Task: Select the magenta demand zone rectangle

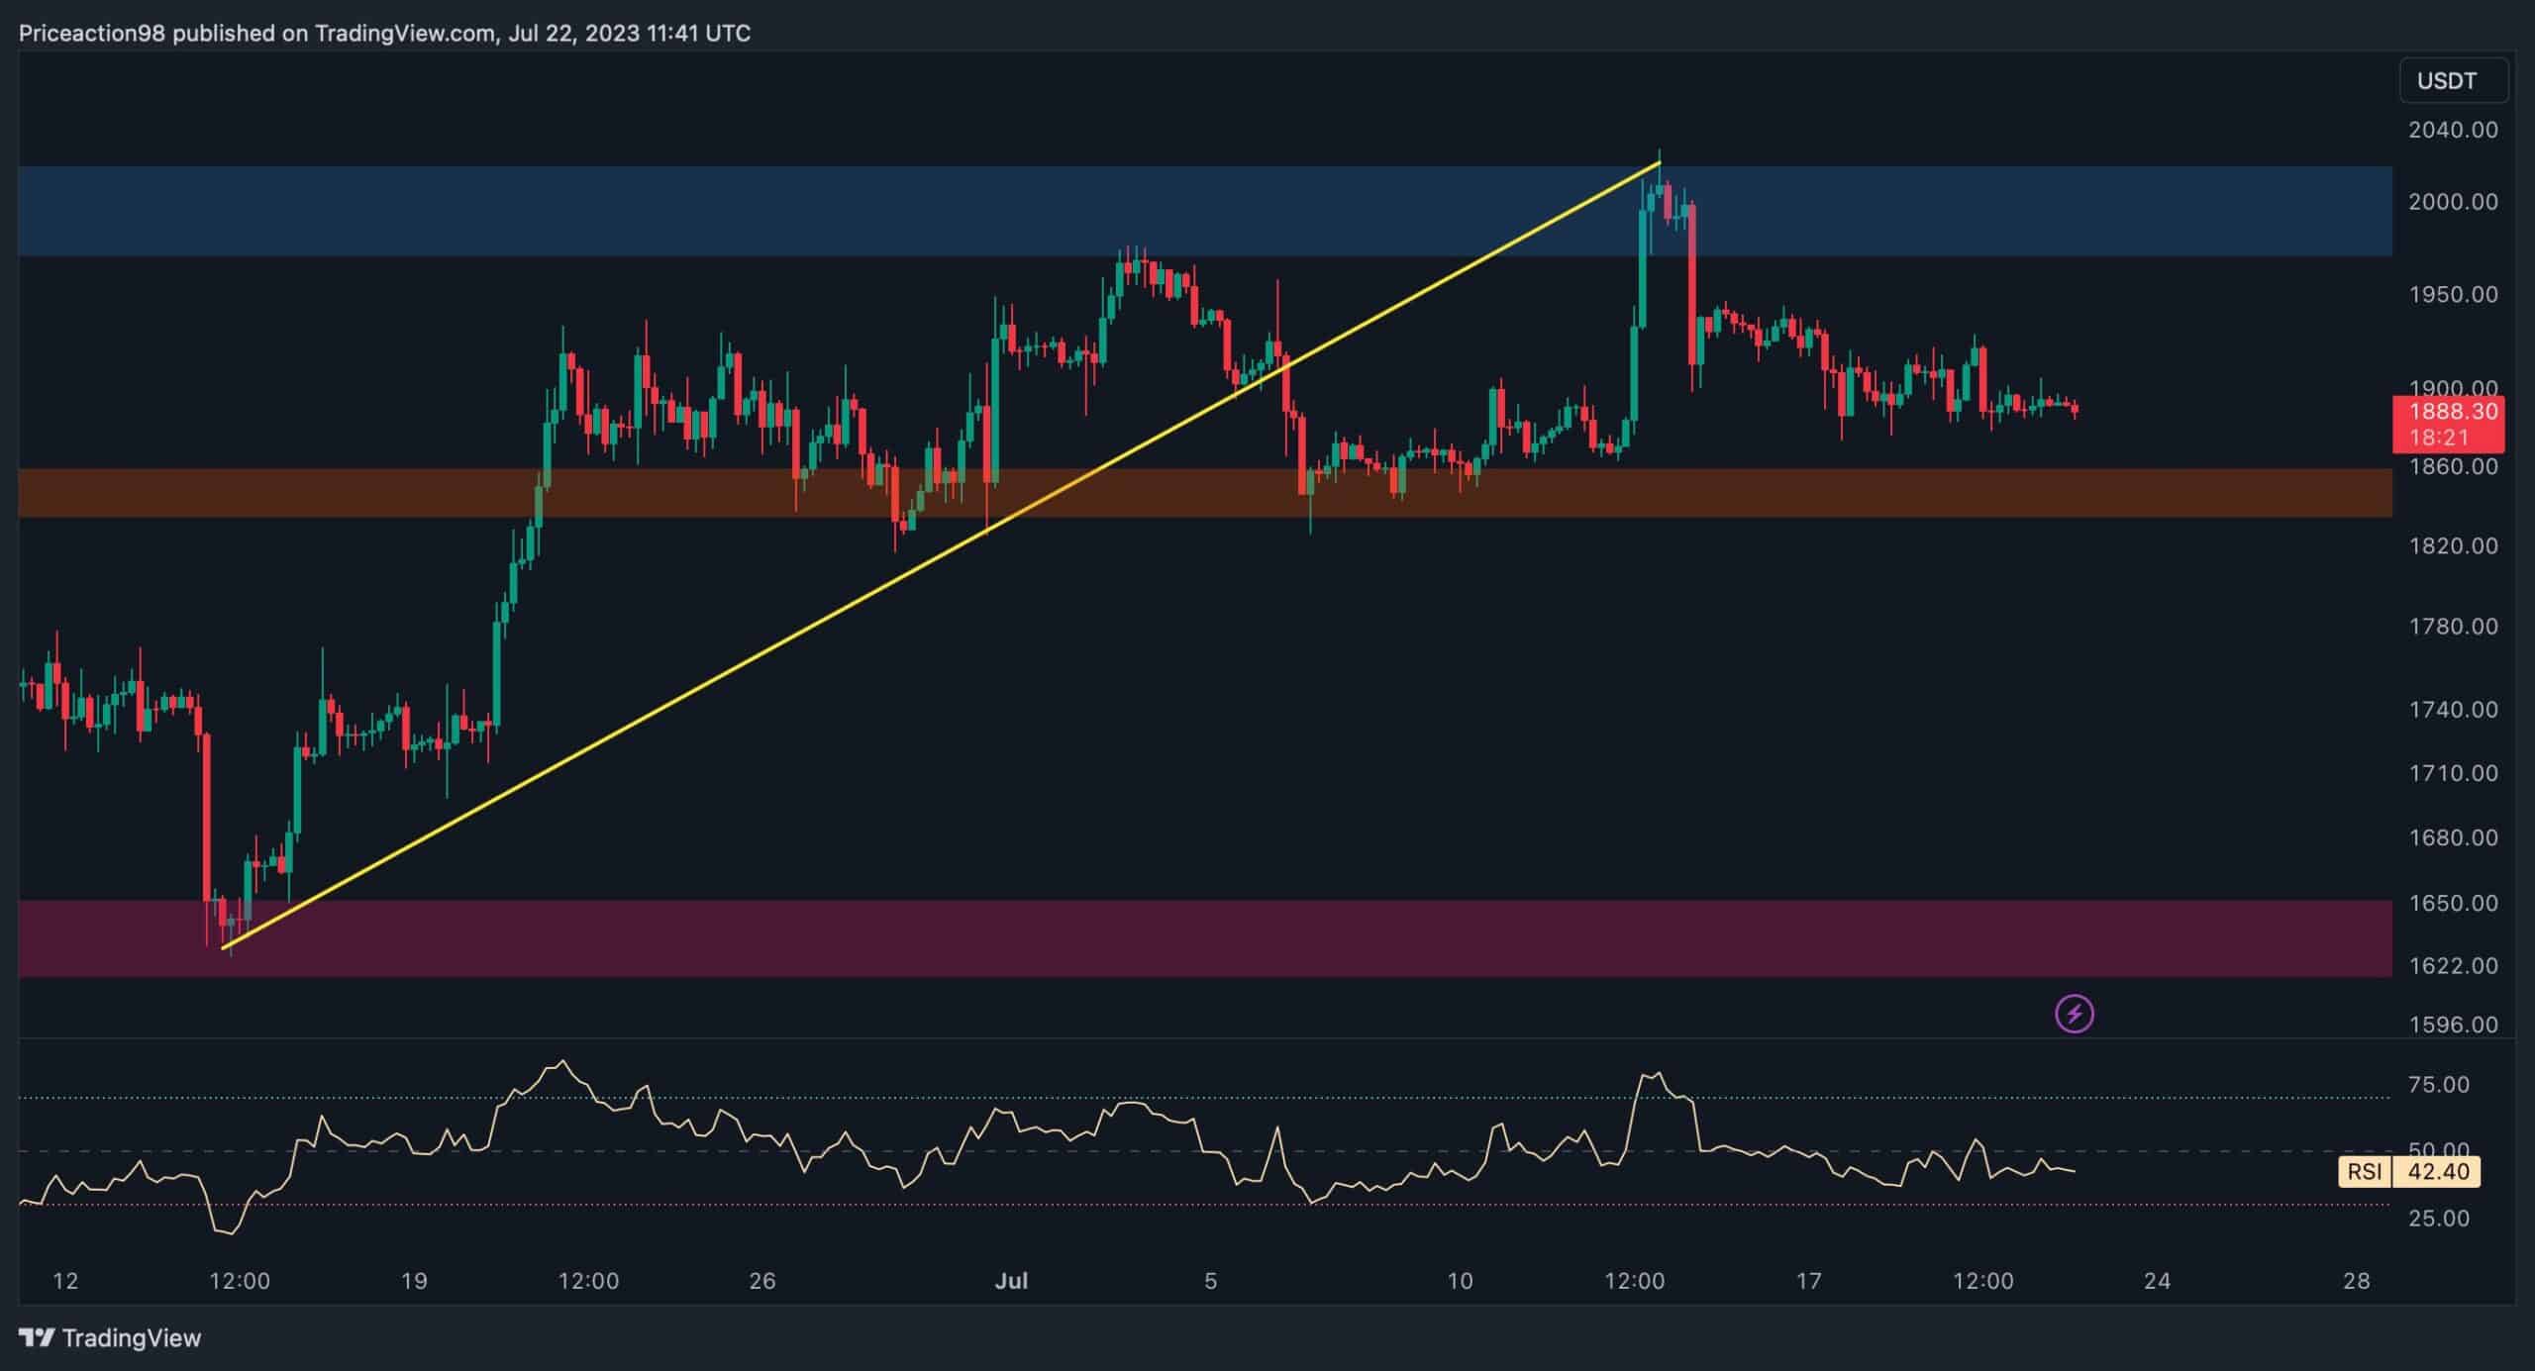Action: pos(1205,938)
